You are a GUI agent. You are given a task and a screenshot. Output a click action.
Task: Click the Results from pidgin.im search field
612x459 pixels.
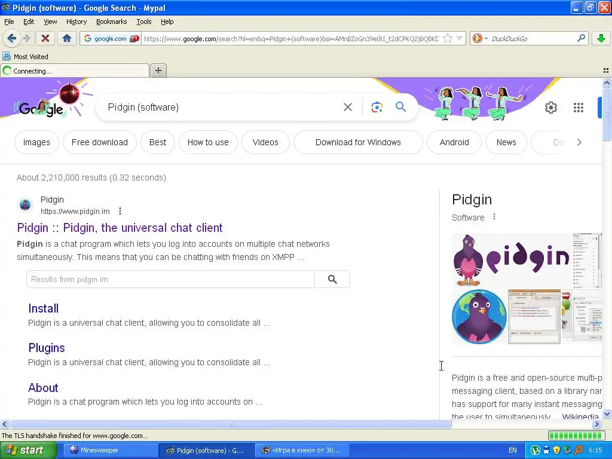pos(170,279)
